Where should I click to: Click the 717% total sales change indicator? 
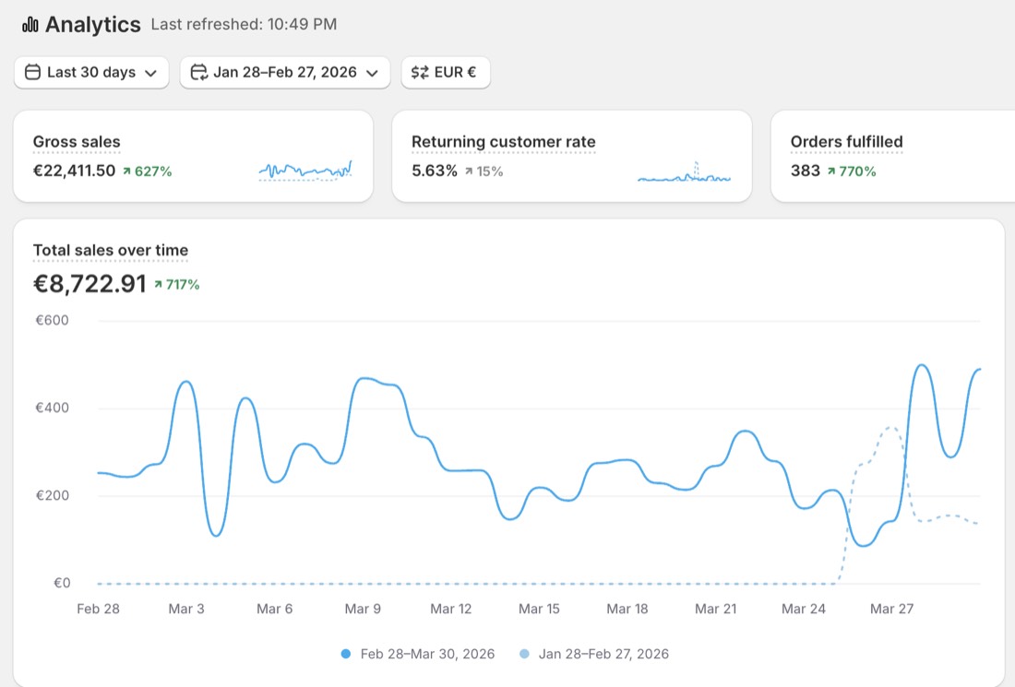pyautogui.click(x=177, y=285)
